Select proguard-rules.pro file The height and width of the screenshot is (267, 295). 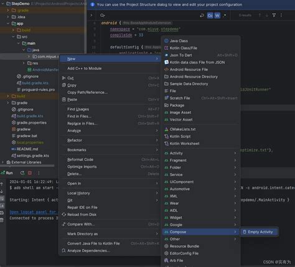coord(38,90)
